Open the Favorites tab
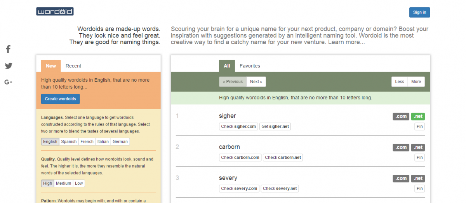 250,66
